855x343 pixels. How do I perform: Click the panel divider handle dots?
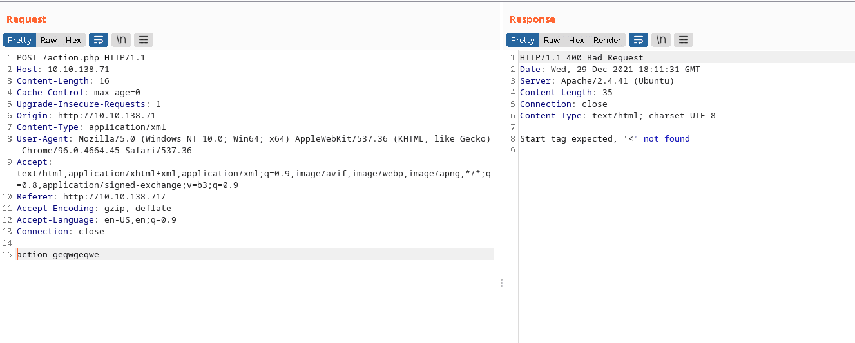(x=501, y=283)
